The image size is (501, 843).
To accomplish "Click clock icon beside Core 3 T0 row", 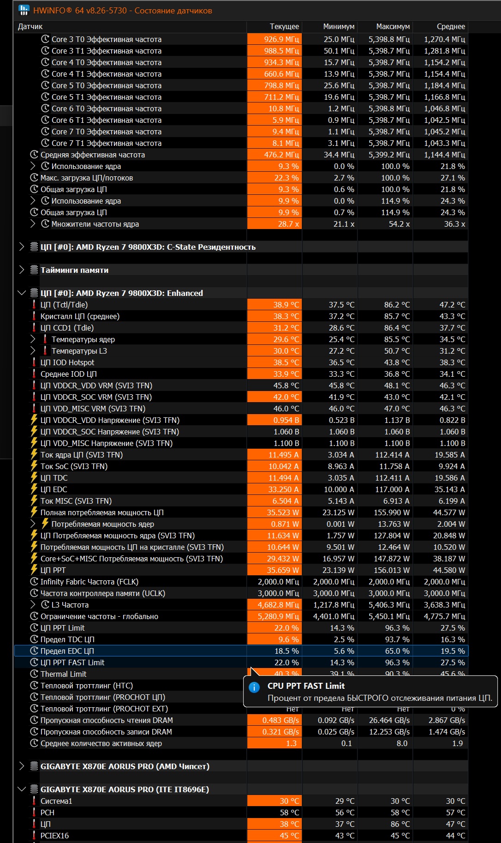I will [x=45, y=39].
